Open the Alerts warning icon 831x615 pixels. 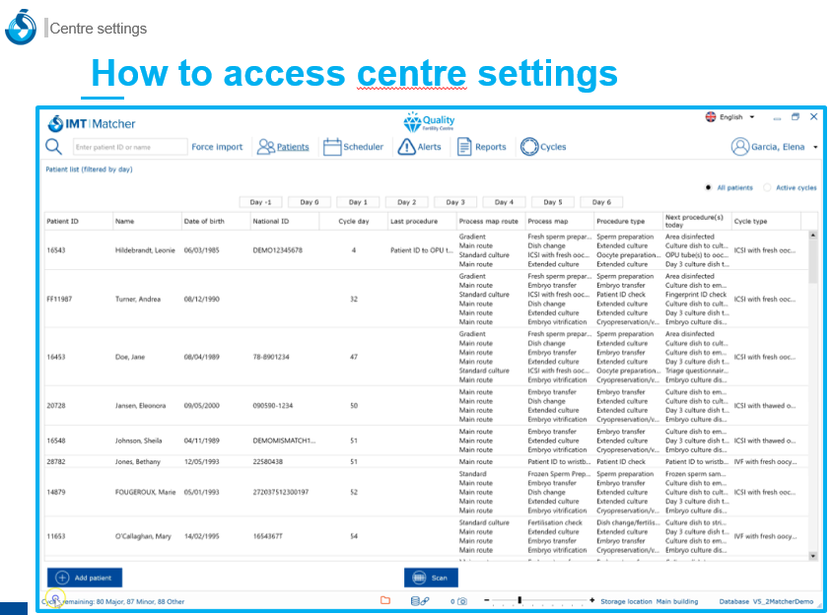[x=419, y=147]
